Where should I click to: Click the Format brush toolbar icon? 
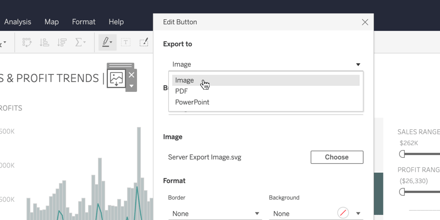click(x=144, y=42)
